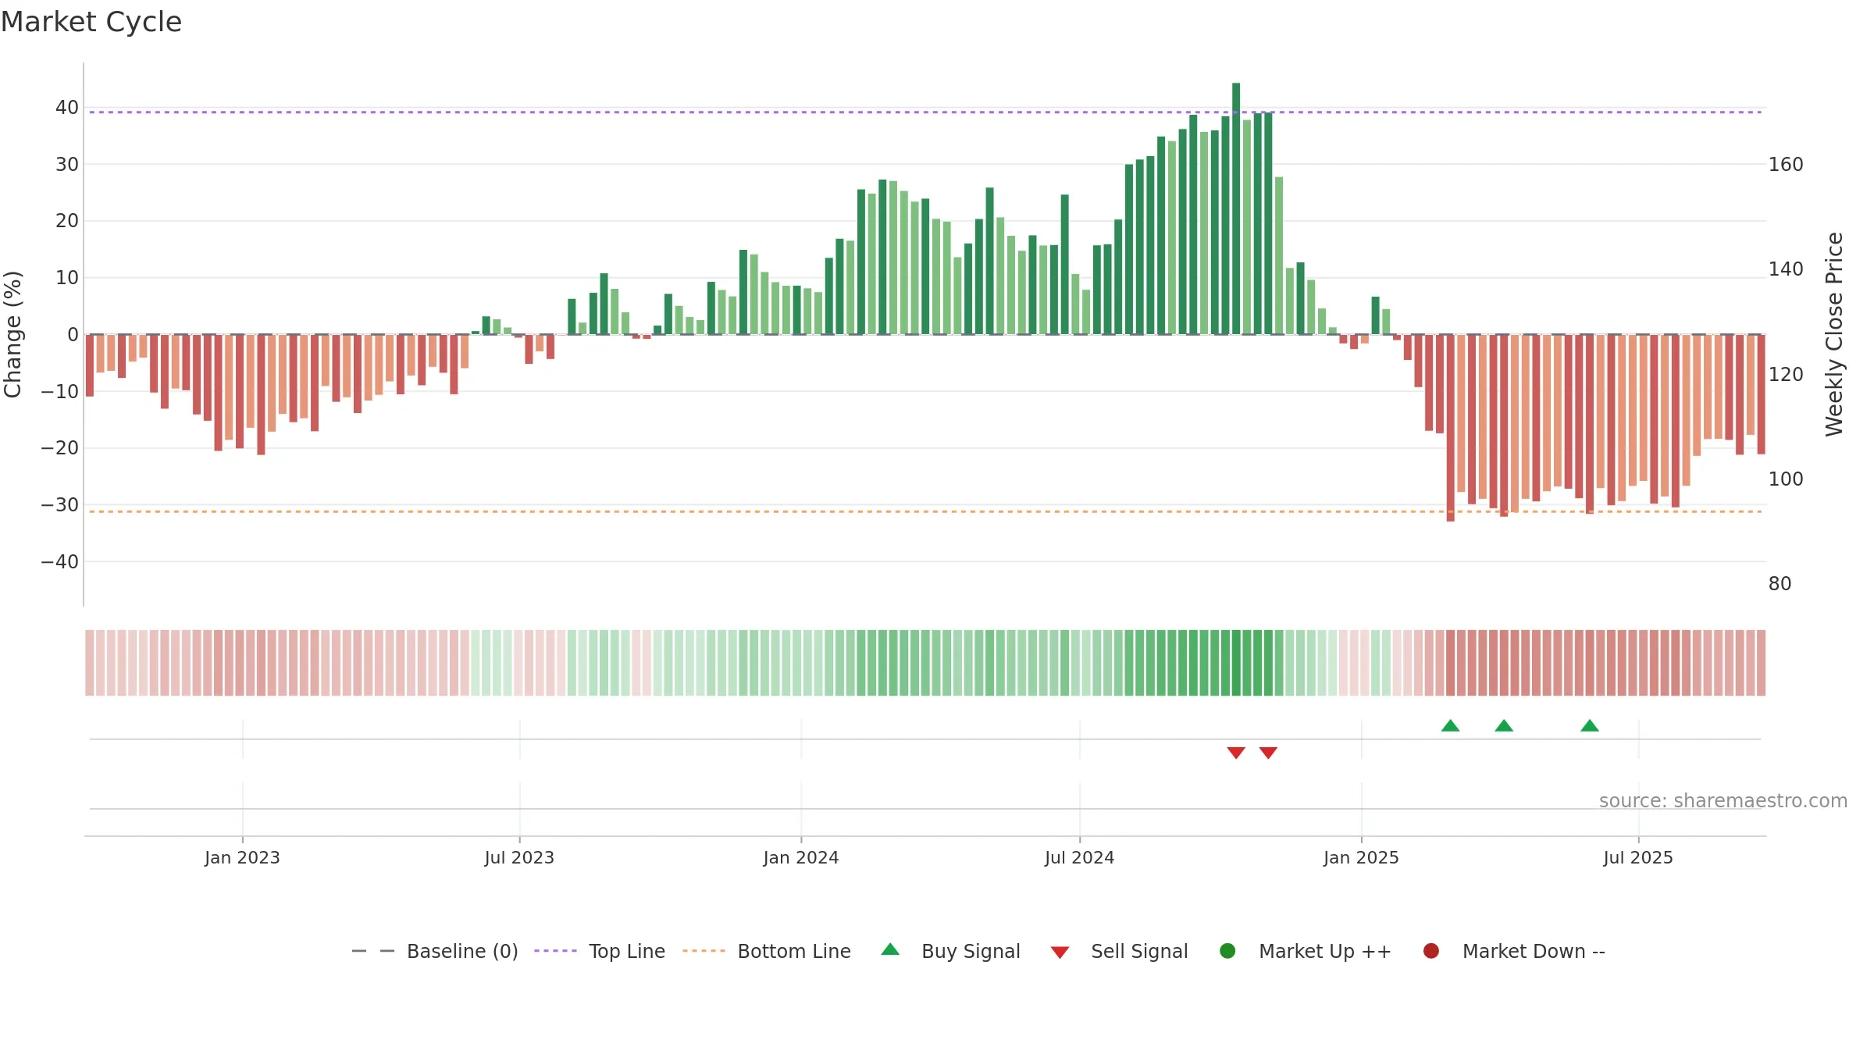Select the second red sell signal marker
The height and width of the screenshot is (1054, 1874).
coord(1268,753)
